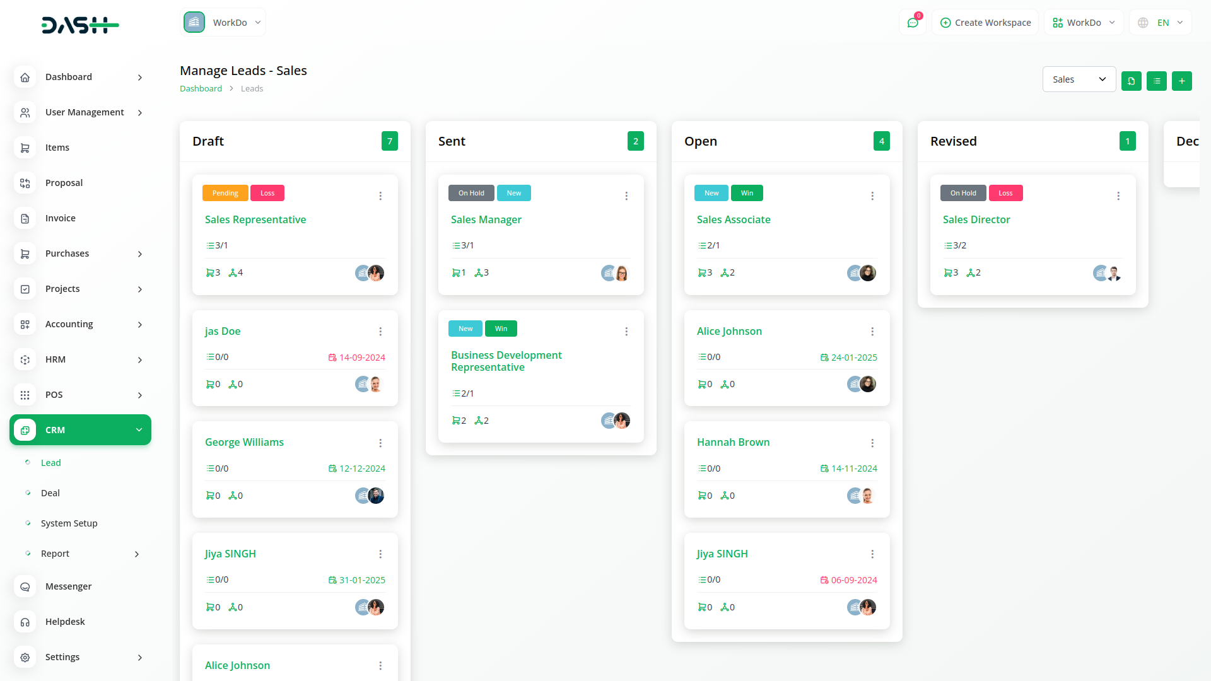The height and width of the screenshot is (681, 1211).
Task: Select the Items sidebar icon
Action: 25,148
